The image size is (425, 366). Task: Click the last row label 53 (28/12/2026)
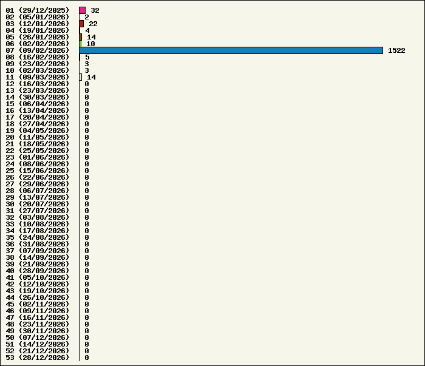point(38,358)
